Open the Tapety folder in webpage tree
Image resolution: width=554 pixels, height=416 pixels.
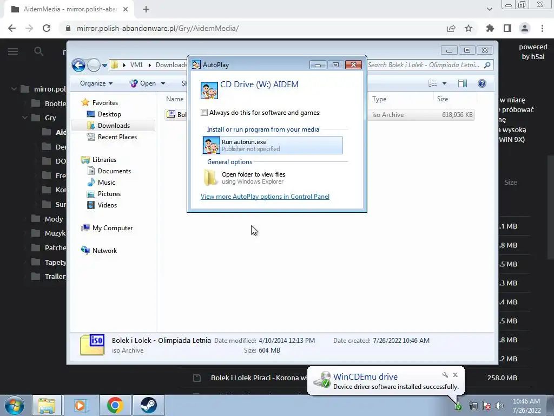click(49, 262)
